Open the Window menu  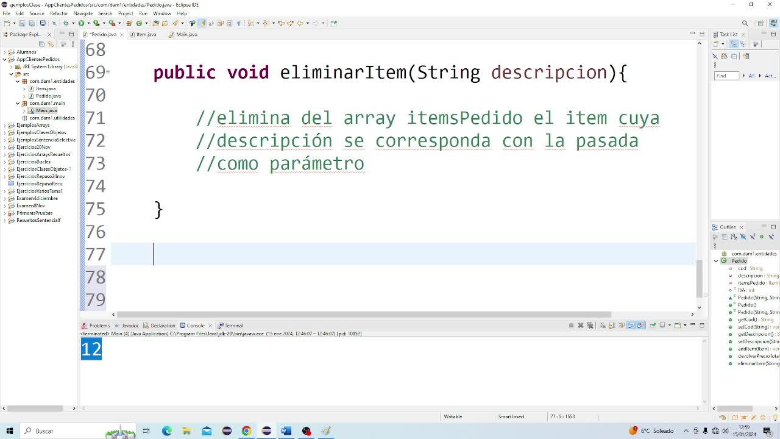(x=161, y=13)
